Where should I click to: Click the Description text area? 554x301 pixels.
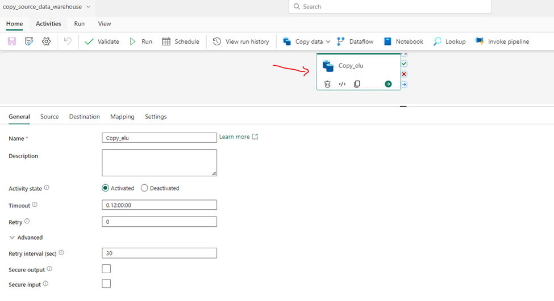(x=159, y=163)
